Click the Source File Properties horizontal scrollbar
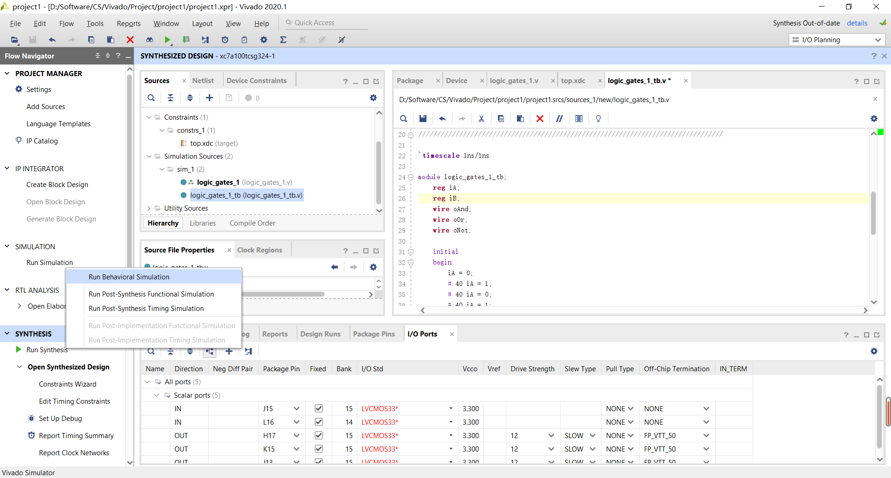This screenshot has width=891, height=478. [x=283, y=294]
